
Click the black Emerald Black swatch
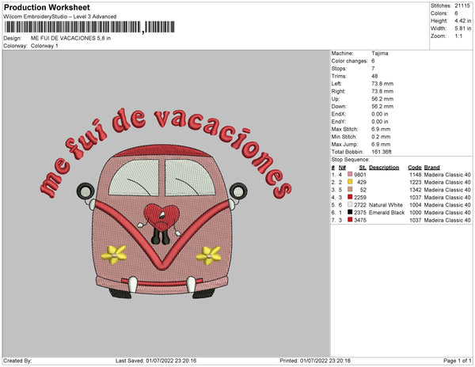click(x=349, y=212)
